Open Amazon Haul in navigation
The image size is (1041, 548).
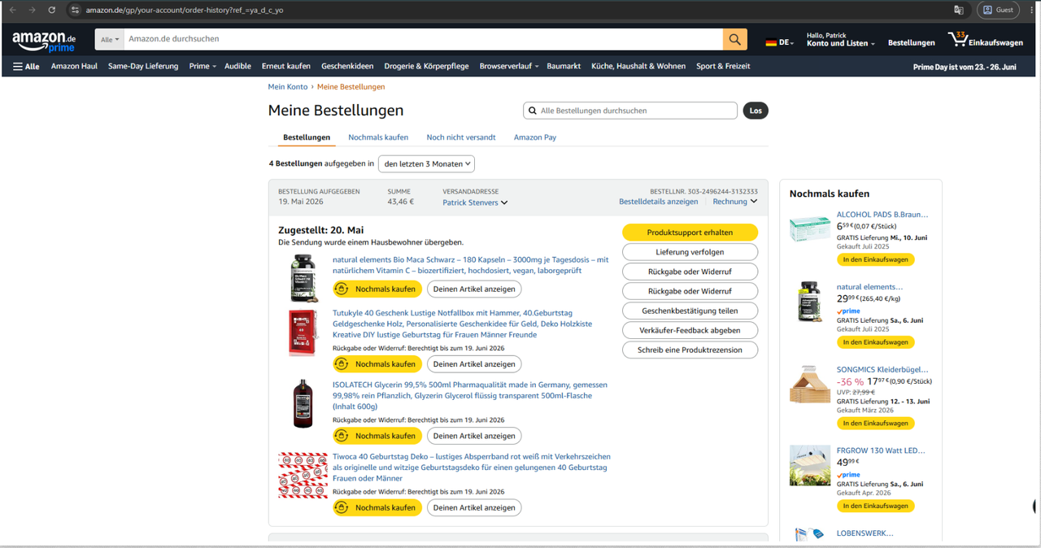(x=74, y=67)
